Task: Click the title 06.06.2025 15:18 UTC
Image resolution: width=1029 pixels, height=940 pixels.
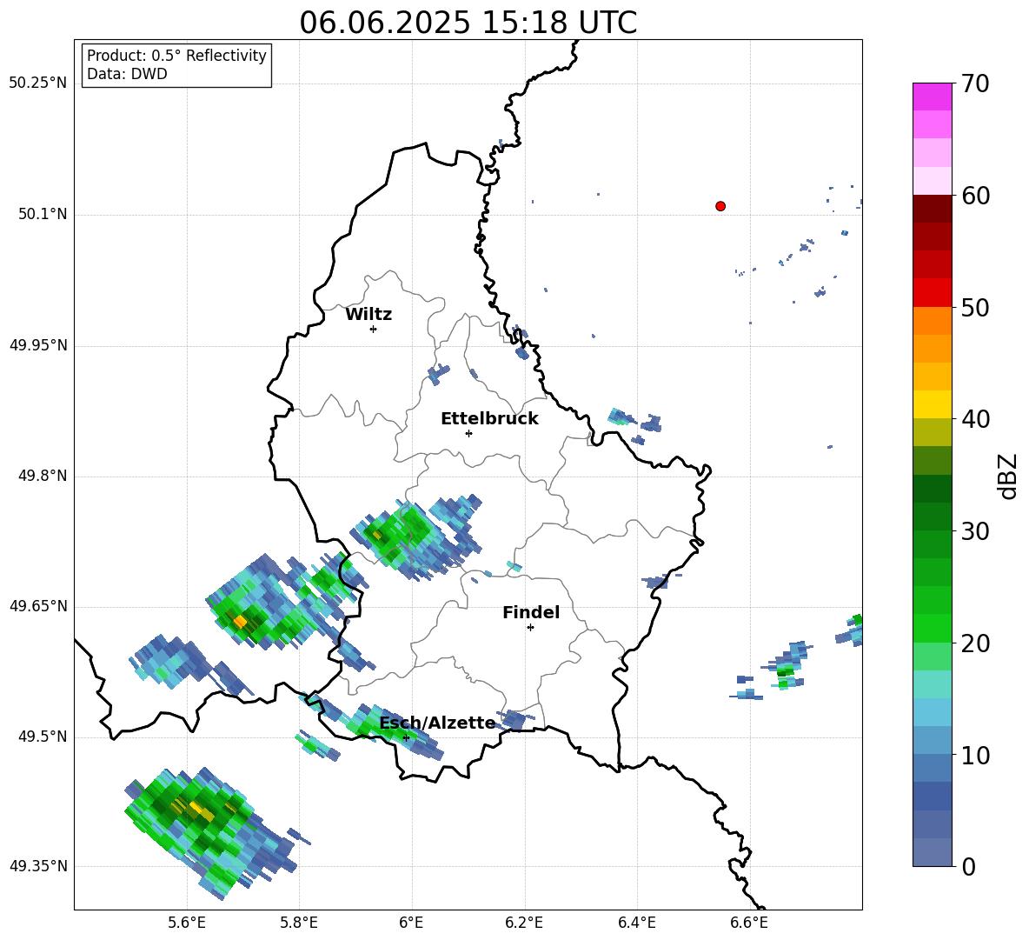Action: [x=468, y=23]
